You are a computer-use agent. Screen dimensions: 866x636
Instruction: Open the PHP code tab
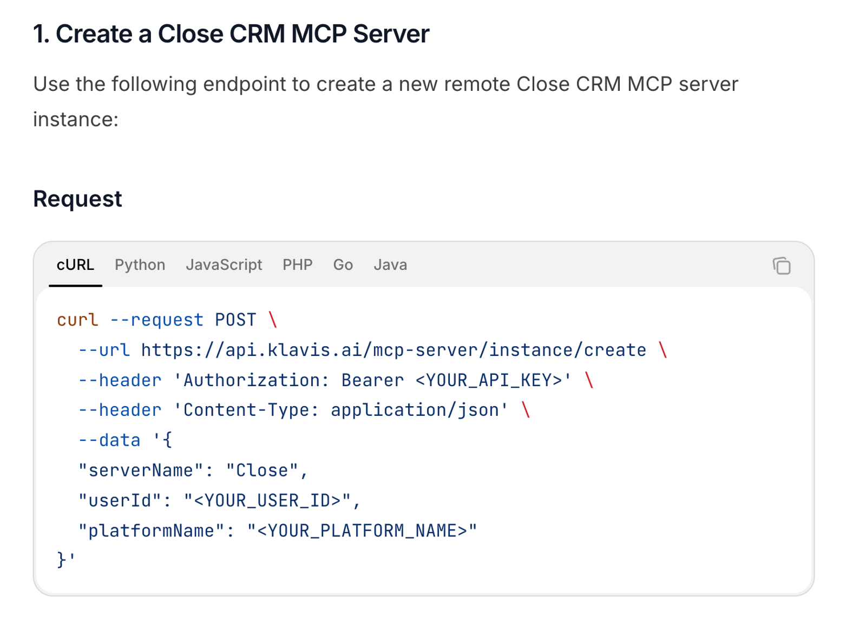click(297, 265)
